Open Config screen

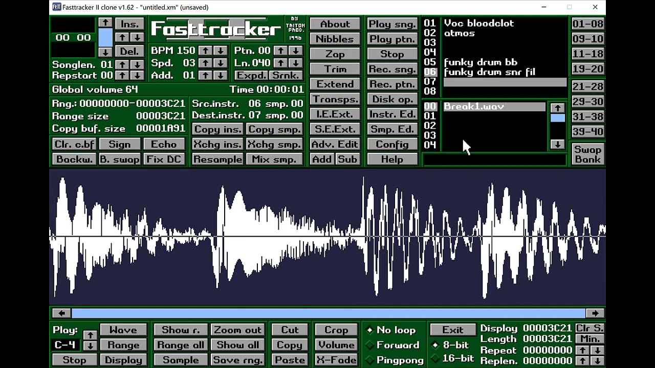coord(392,144)
